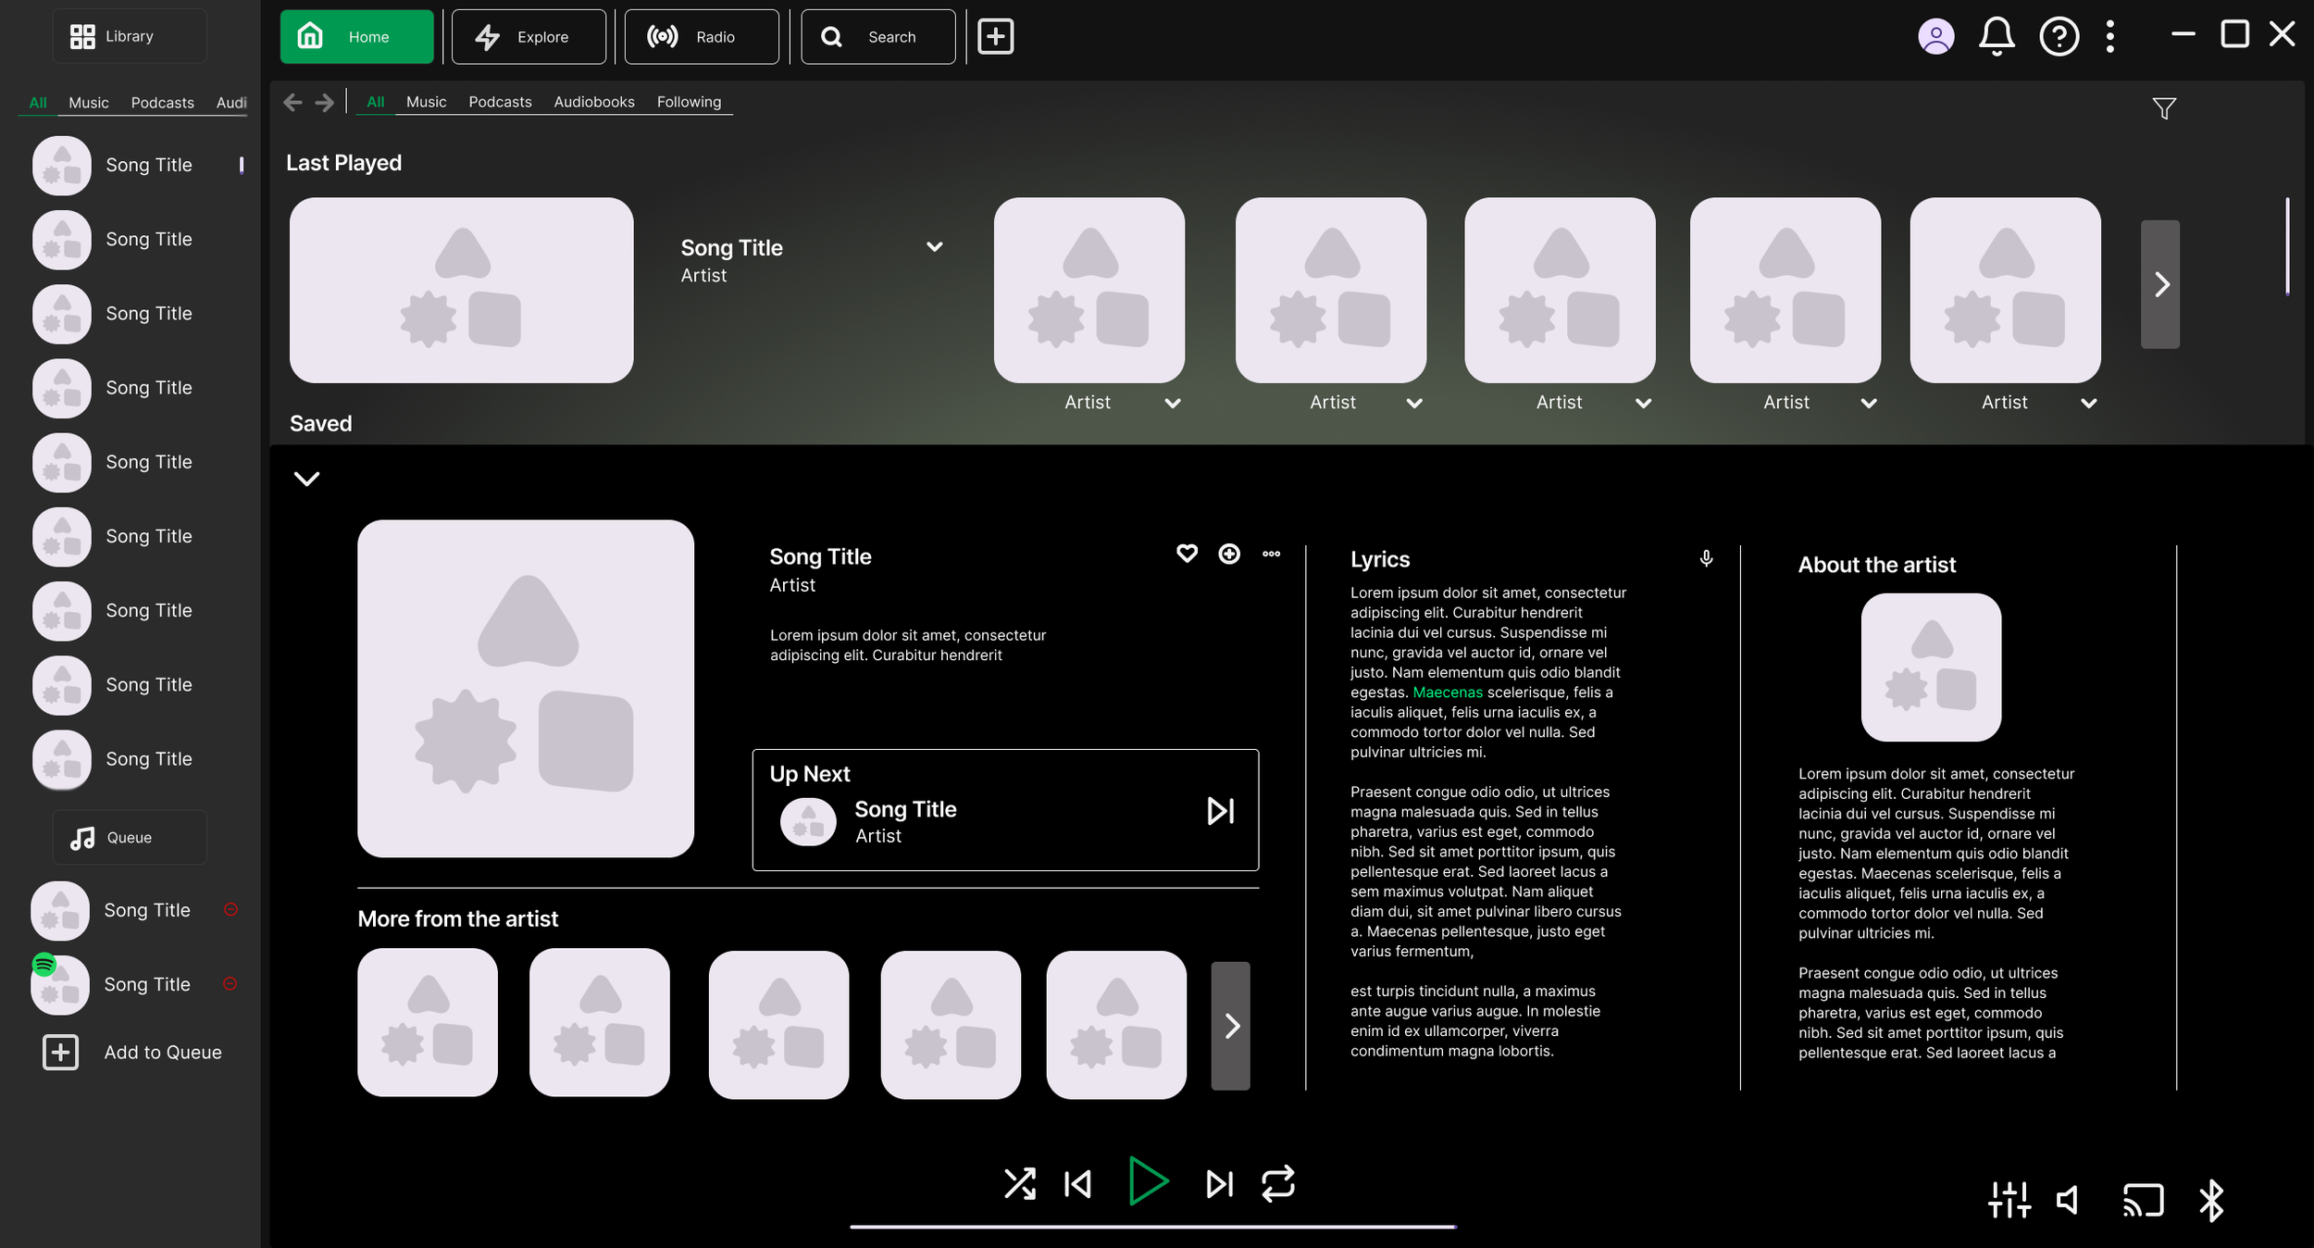Viewport: 2314px width, 1248px height.
Task: Switch to the Audiobooks tab
Action: click(593, 102)
